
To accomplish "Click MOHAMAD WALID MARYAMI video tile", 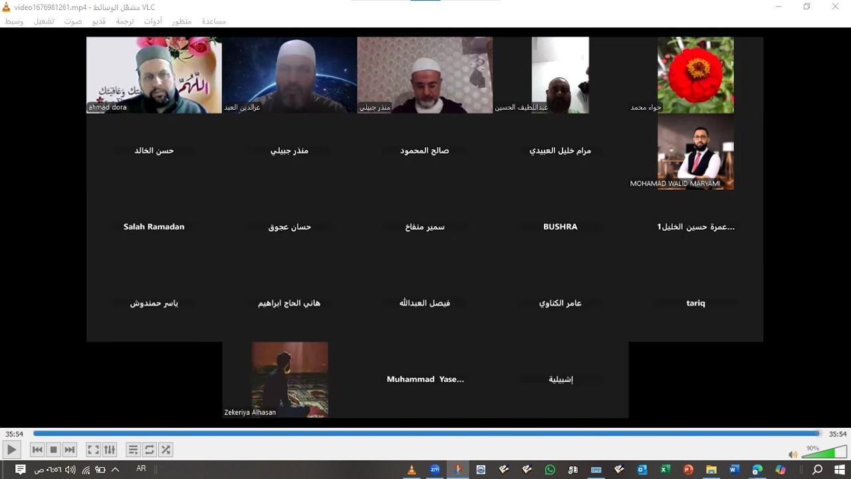I will pos(695,151).
